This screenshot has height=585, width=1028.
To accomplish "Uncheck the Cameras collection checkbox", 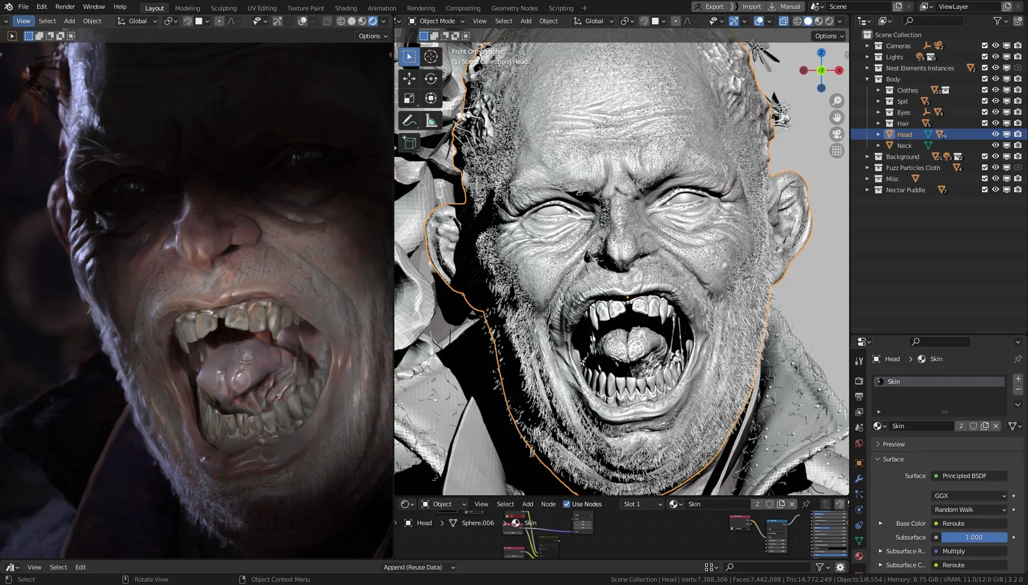I will (984, 46).
